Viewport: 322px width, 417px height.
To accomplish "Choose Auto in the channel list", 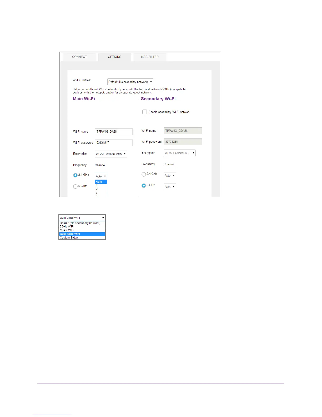I will pyautogui.click(x=101, y=182).
